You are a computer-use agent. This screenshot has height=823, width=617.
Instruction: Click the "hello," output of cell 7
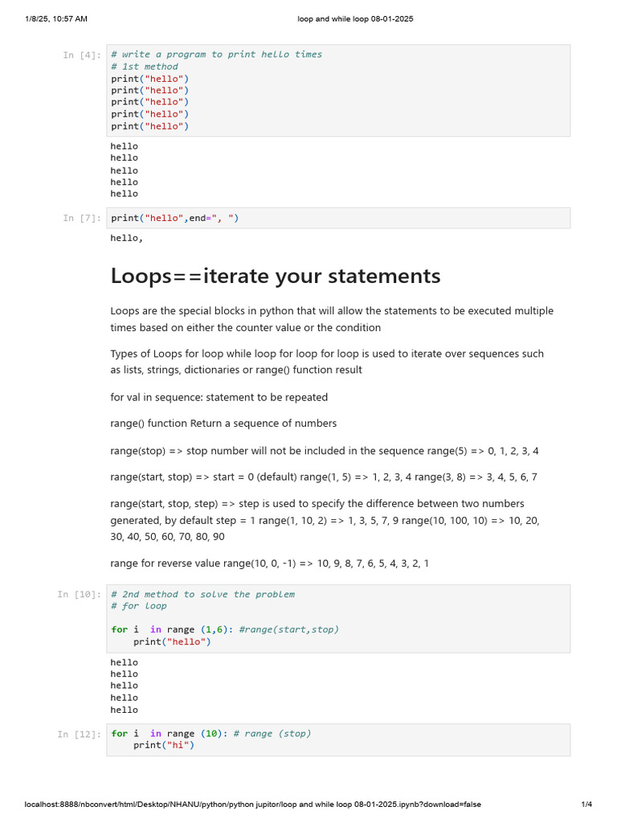coord(127,238)
